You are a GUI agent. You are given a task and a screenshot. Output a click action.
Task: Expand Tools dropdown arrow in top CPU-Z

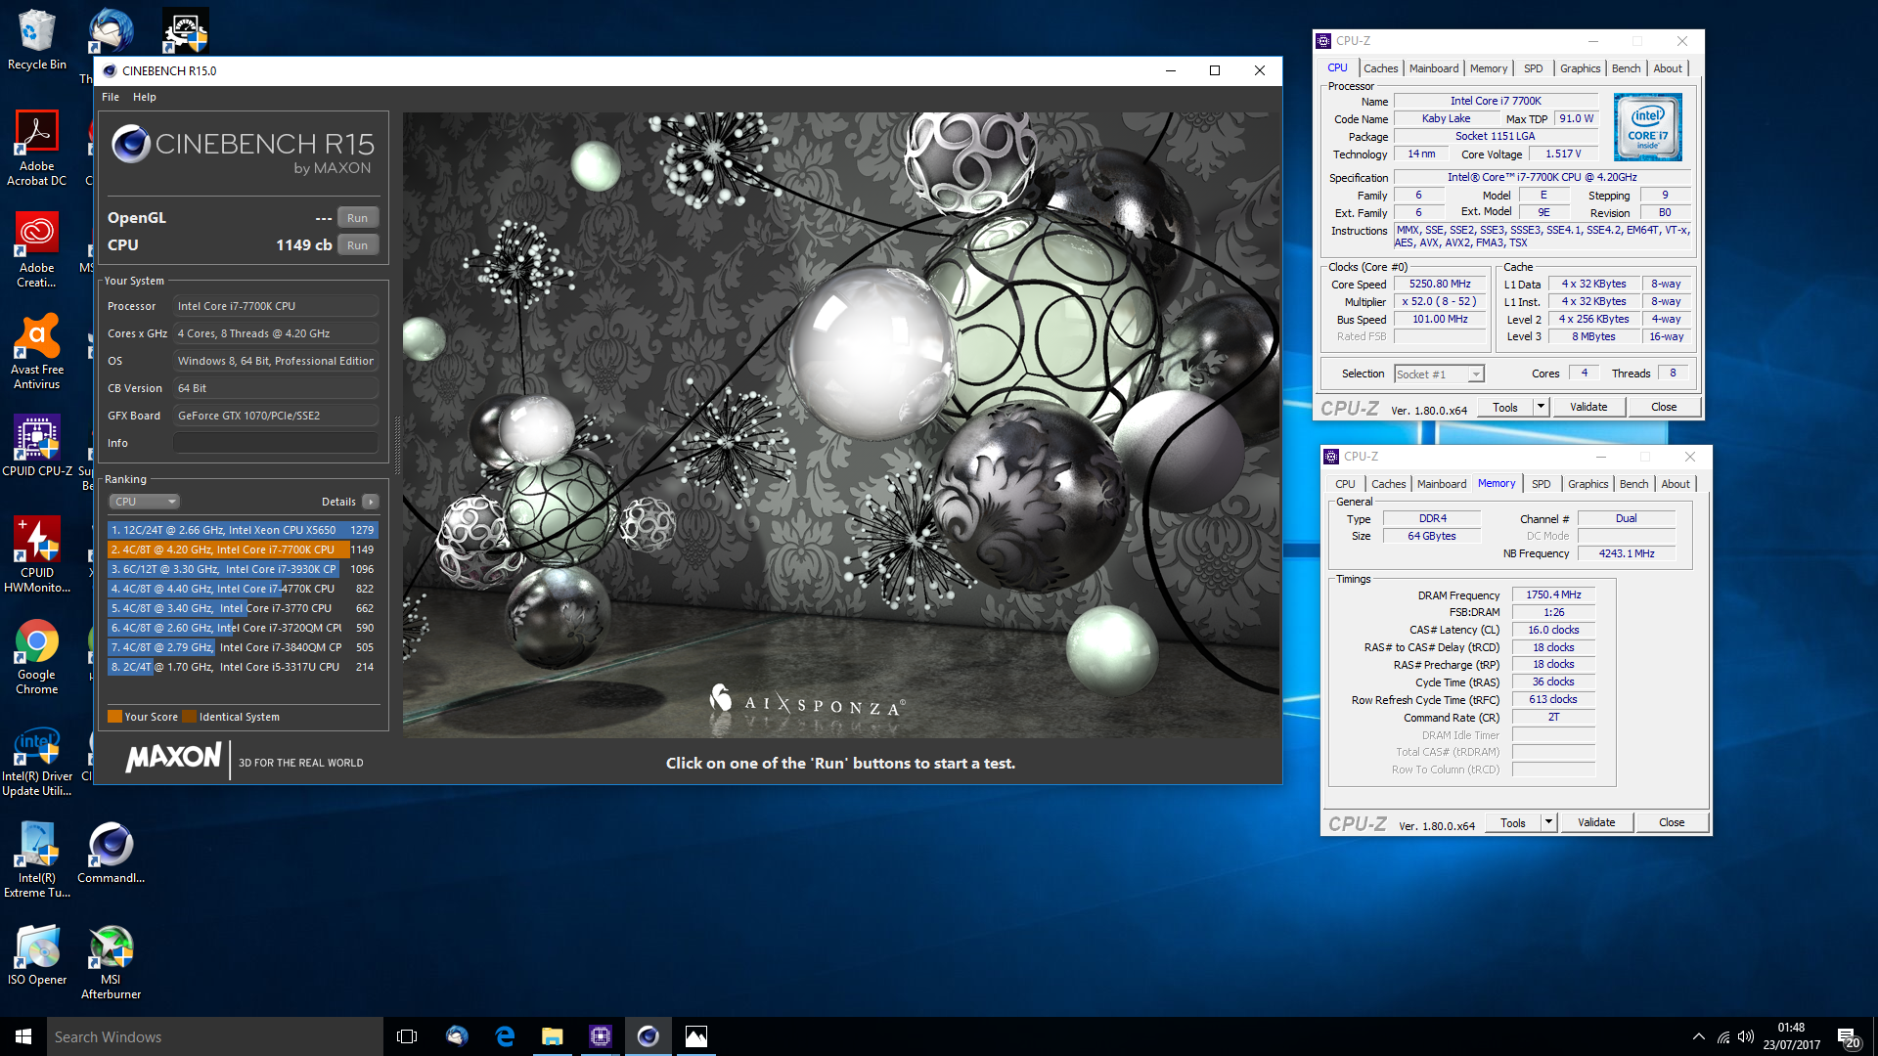(1541, 408)
